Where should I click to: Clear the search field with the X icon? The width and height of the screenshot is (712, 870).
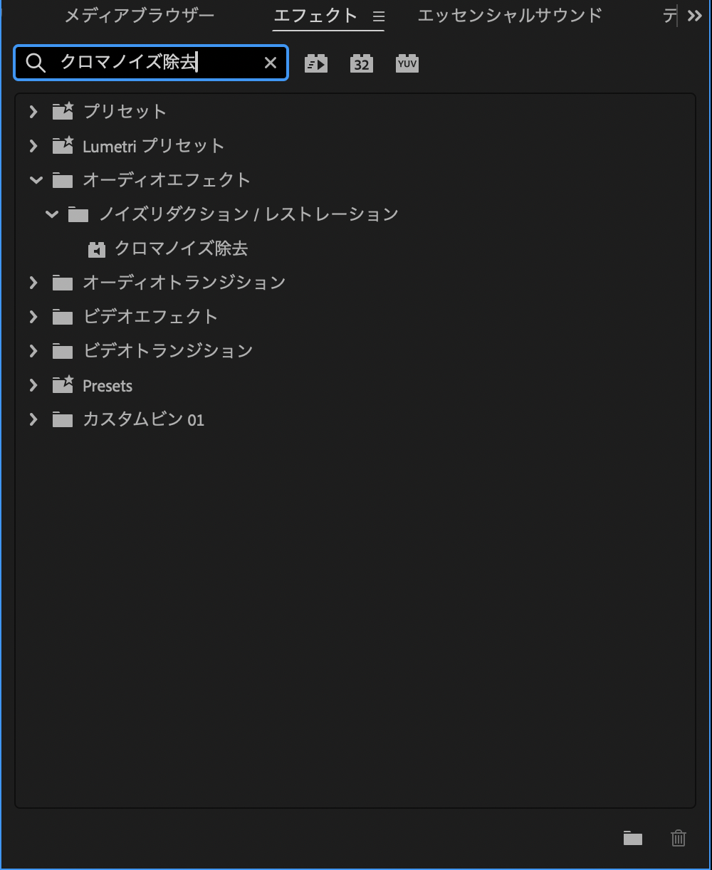271,63
